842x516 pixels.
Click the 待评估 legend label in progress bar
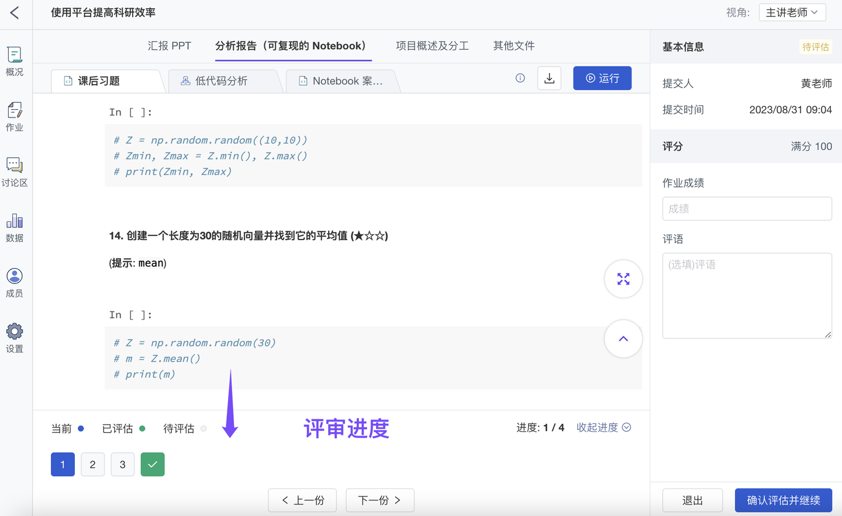179,429
